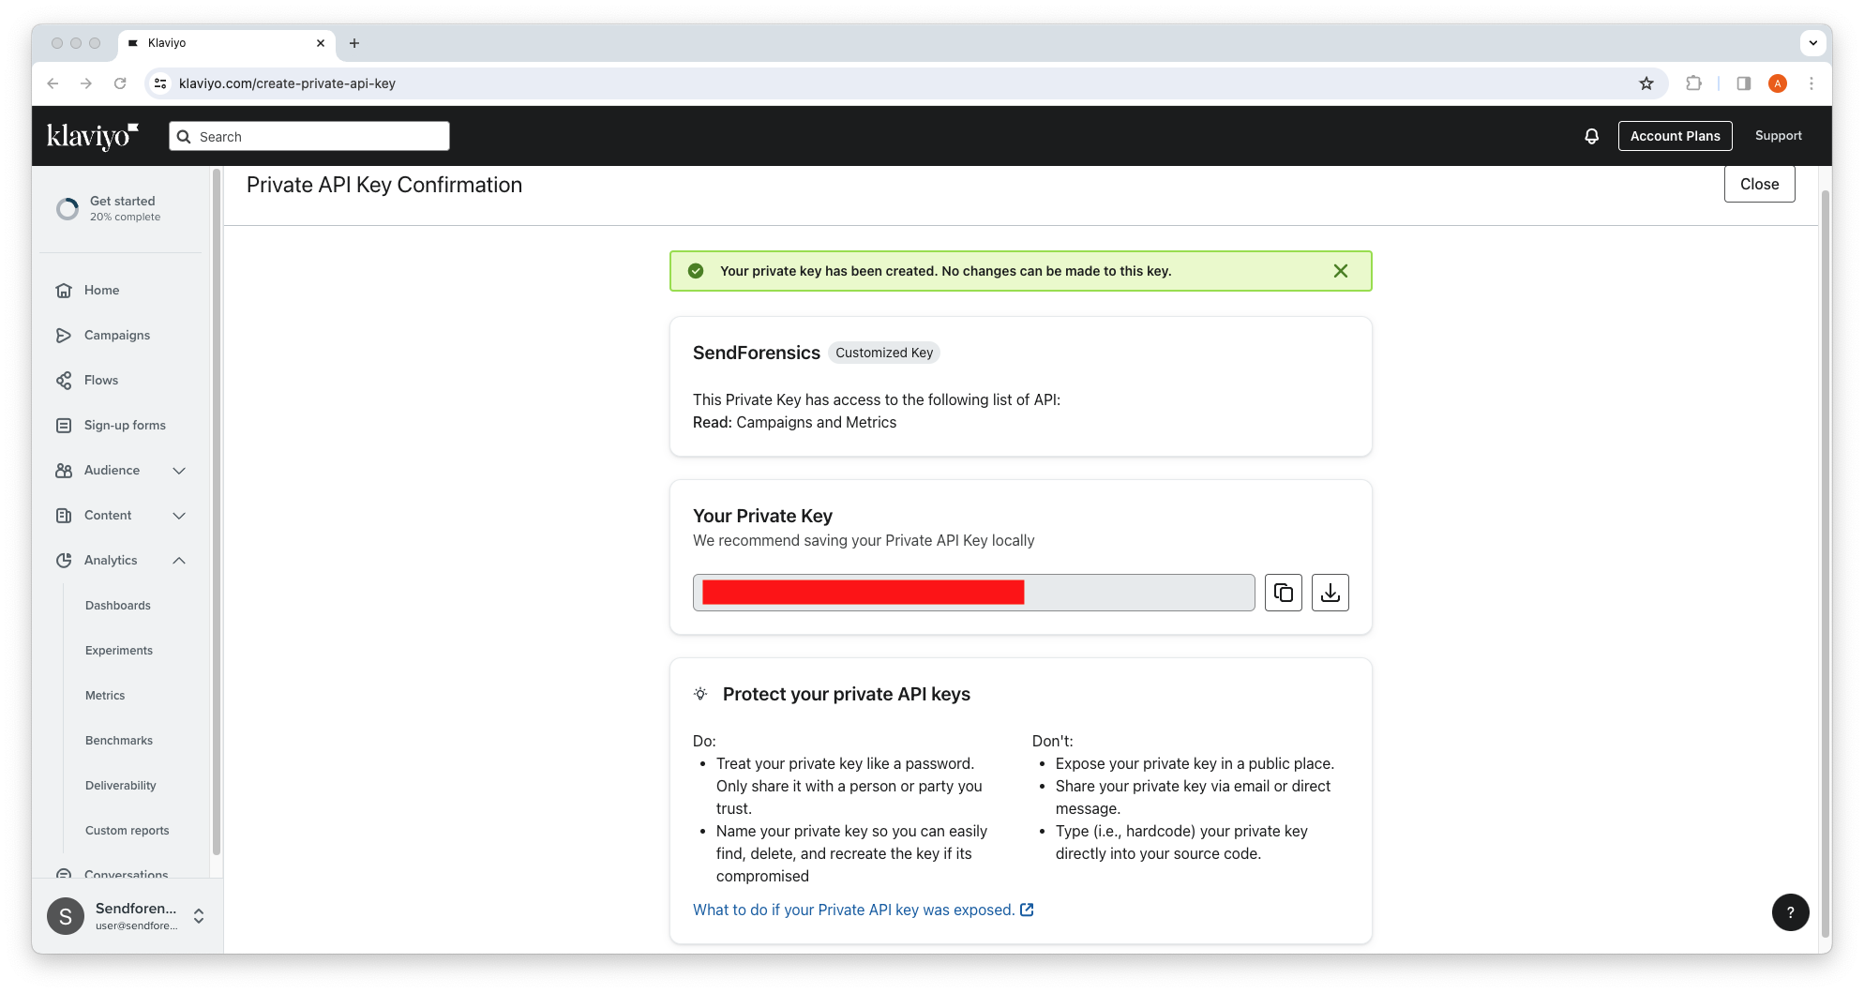Click the Close button

1759,184
